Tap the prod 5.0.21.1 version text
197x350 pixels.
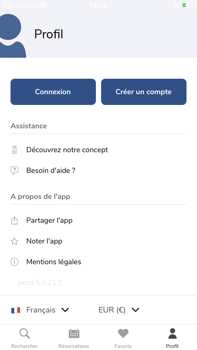(x=40, y=283)
